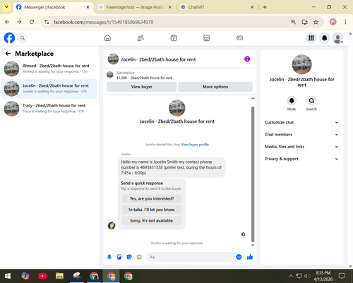Go to the Home feed icon
Image resolution: width=353 pixels, height=283 pixels.
[x=107, y=38]
